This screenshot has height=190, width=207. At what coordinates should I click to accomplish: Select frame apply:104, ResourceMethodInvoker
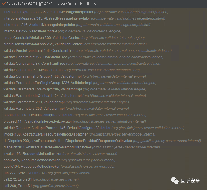60,167
